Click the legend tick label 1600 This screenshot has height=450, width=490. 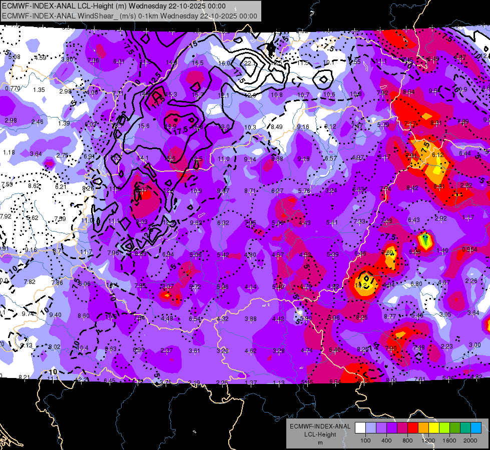(449, 440)
